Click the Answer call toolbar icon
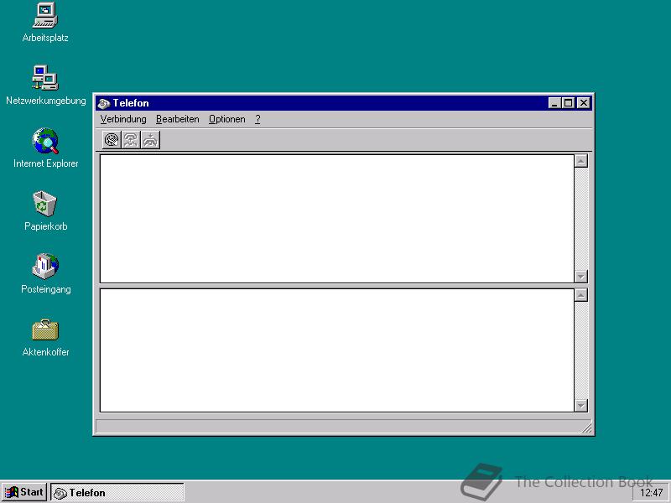Viewport: 671px width, 503px height. 131,140
